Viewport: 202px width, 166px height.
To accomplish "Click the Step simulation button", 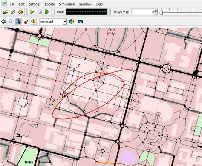I will coord(47,12).
